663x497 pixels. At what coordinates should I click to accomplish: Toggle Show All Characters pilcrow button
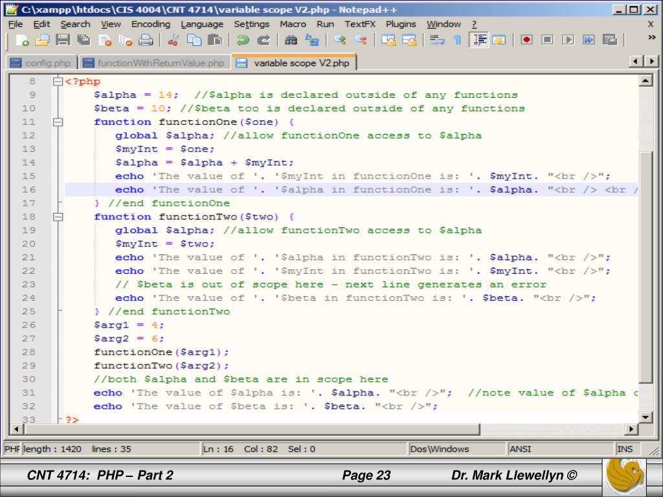click(x=457, y=40)
